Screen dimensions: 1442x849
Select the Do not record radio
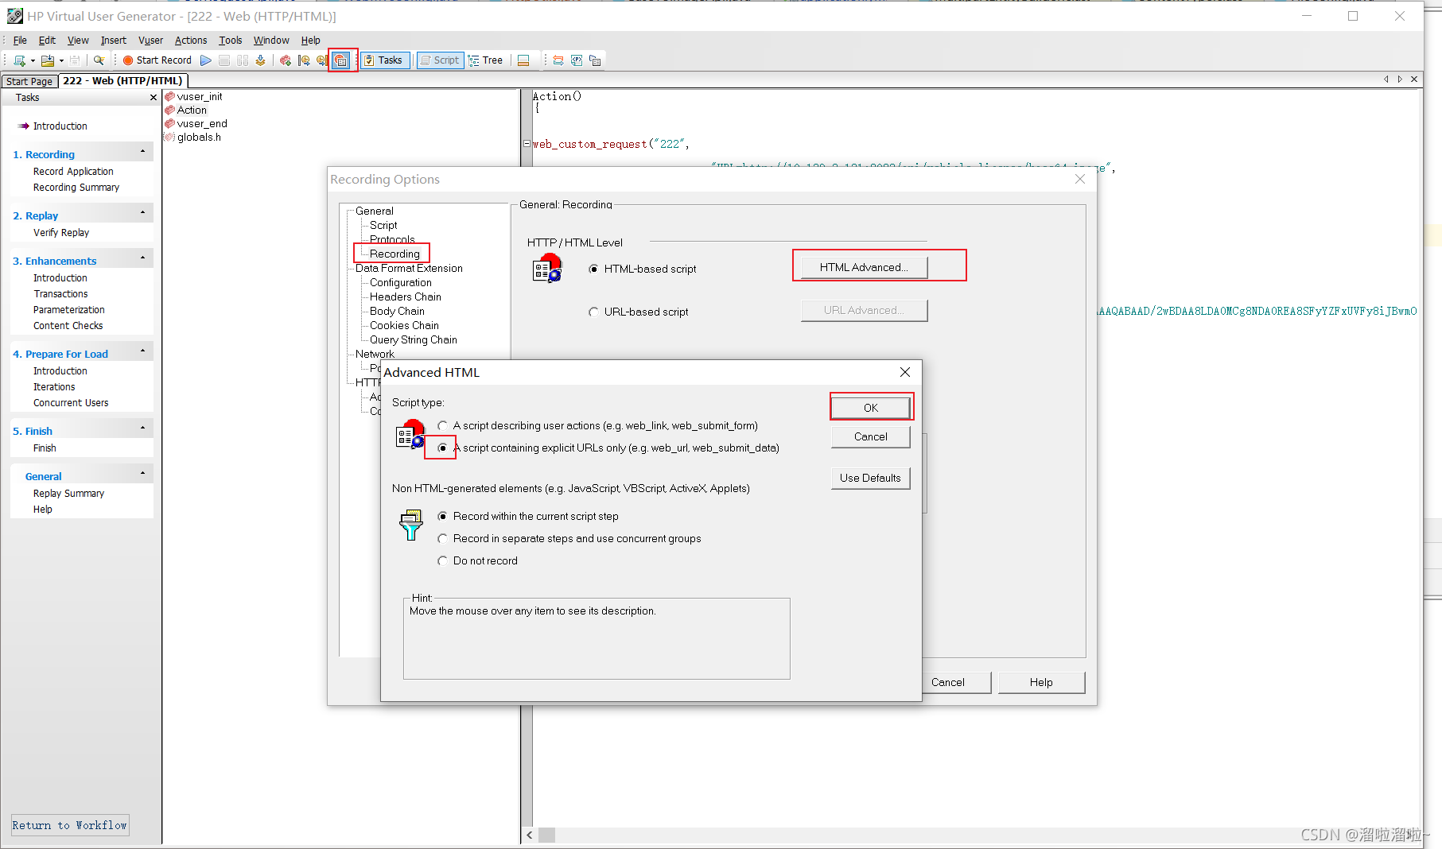pyautogui.click(x=442, y=561)
